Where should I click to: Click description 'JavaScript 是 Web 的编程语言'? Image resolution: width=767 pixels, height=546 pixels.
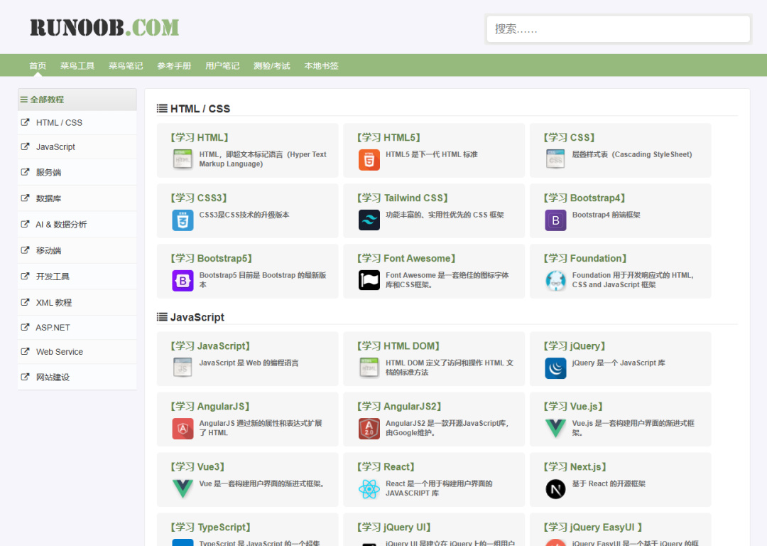click(249, 363)
